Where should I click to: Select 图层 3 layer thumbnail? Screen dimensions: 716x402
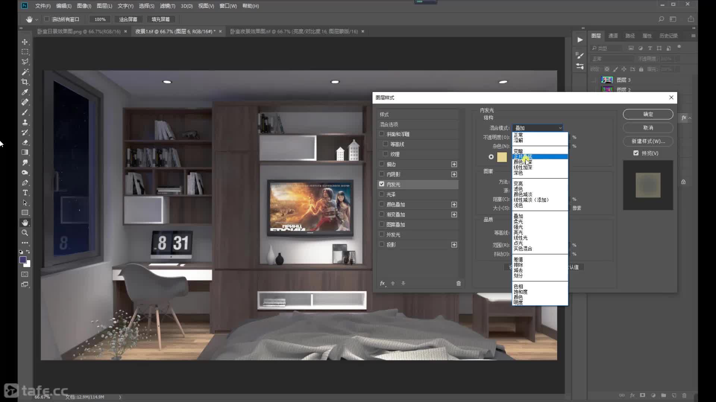click(607, 80)
